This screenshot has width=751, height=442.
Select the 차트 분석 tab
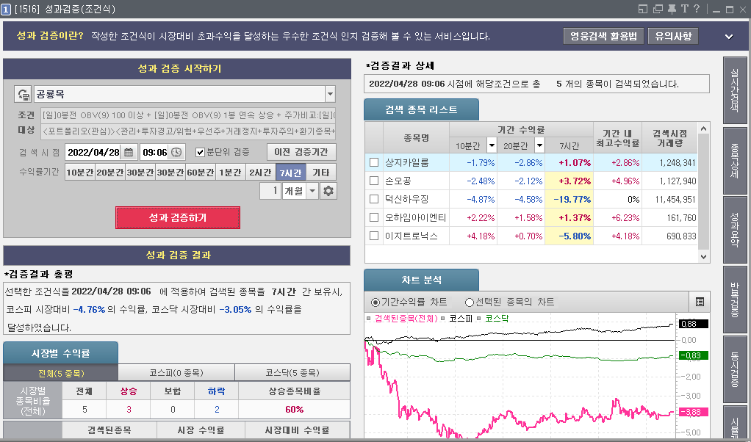pos(421,280)
